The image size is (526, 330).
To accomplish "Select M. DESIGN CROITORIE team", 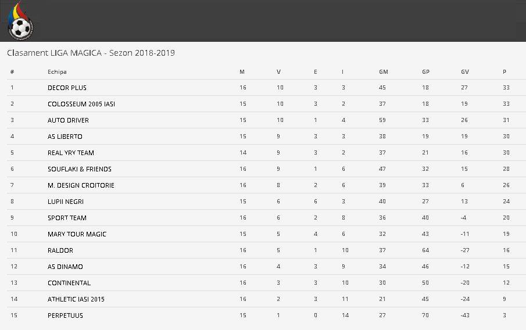I will click(81, 185).
